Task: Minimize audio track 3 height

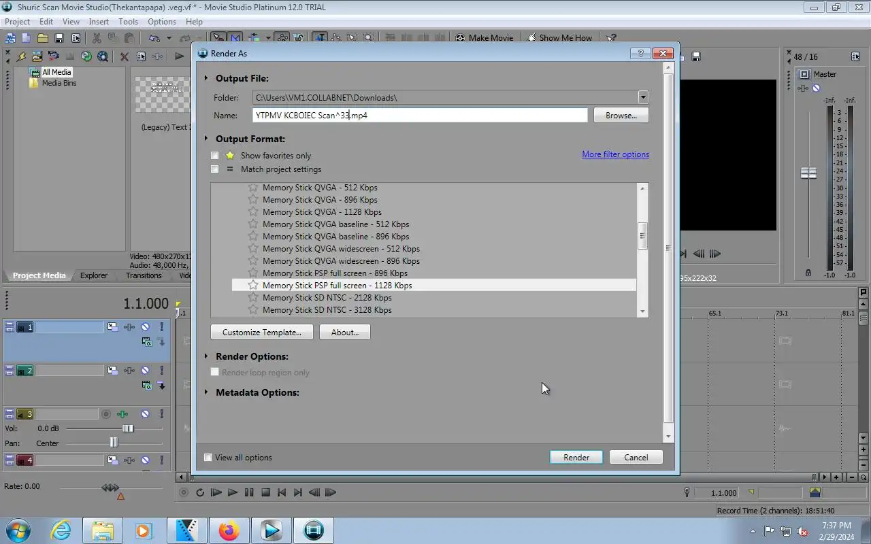Action: pyautogui.click(x=10, y=414)
